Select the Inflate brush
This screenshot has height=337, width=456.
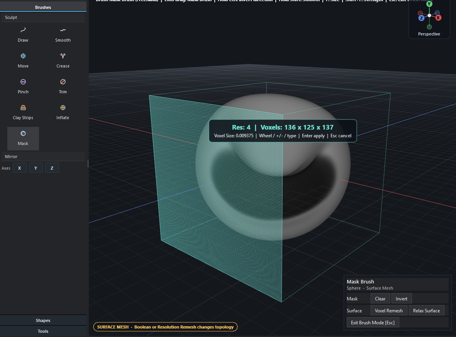63,113
